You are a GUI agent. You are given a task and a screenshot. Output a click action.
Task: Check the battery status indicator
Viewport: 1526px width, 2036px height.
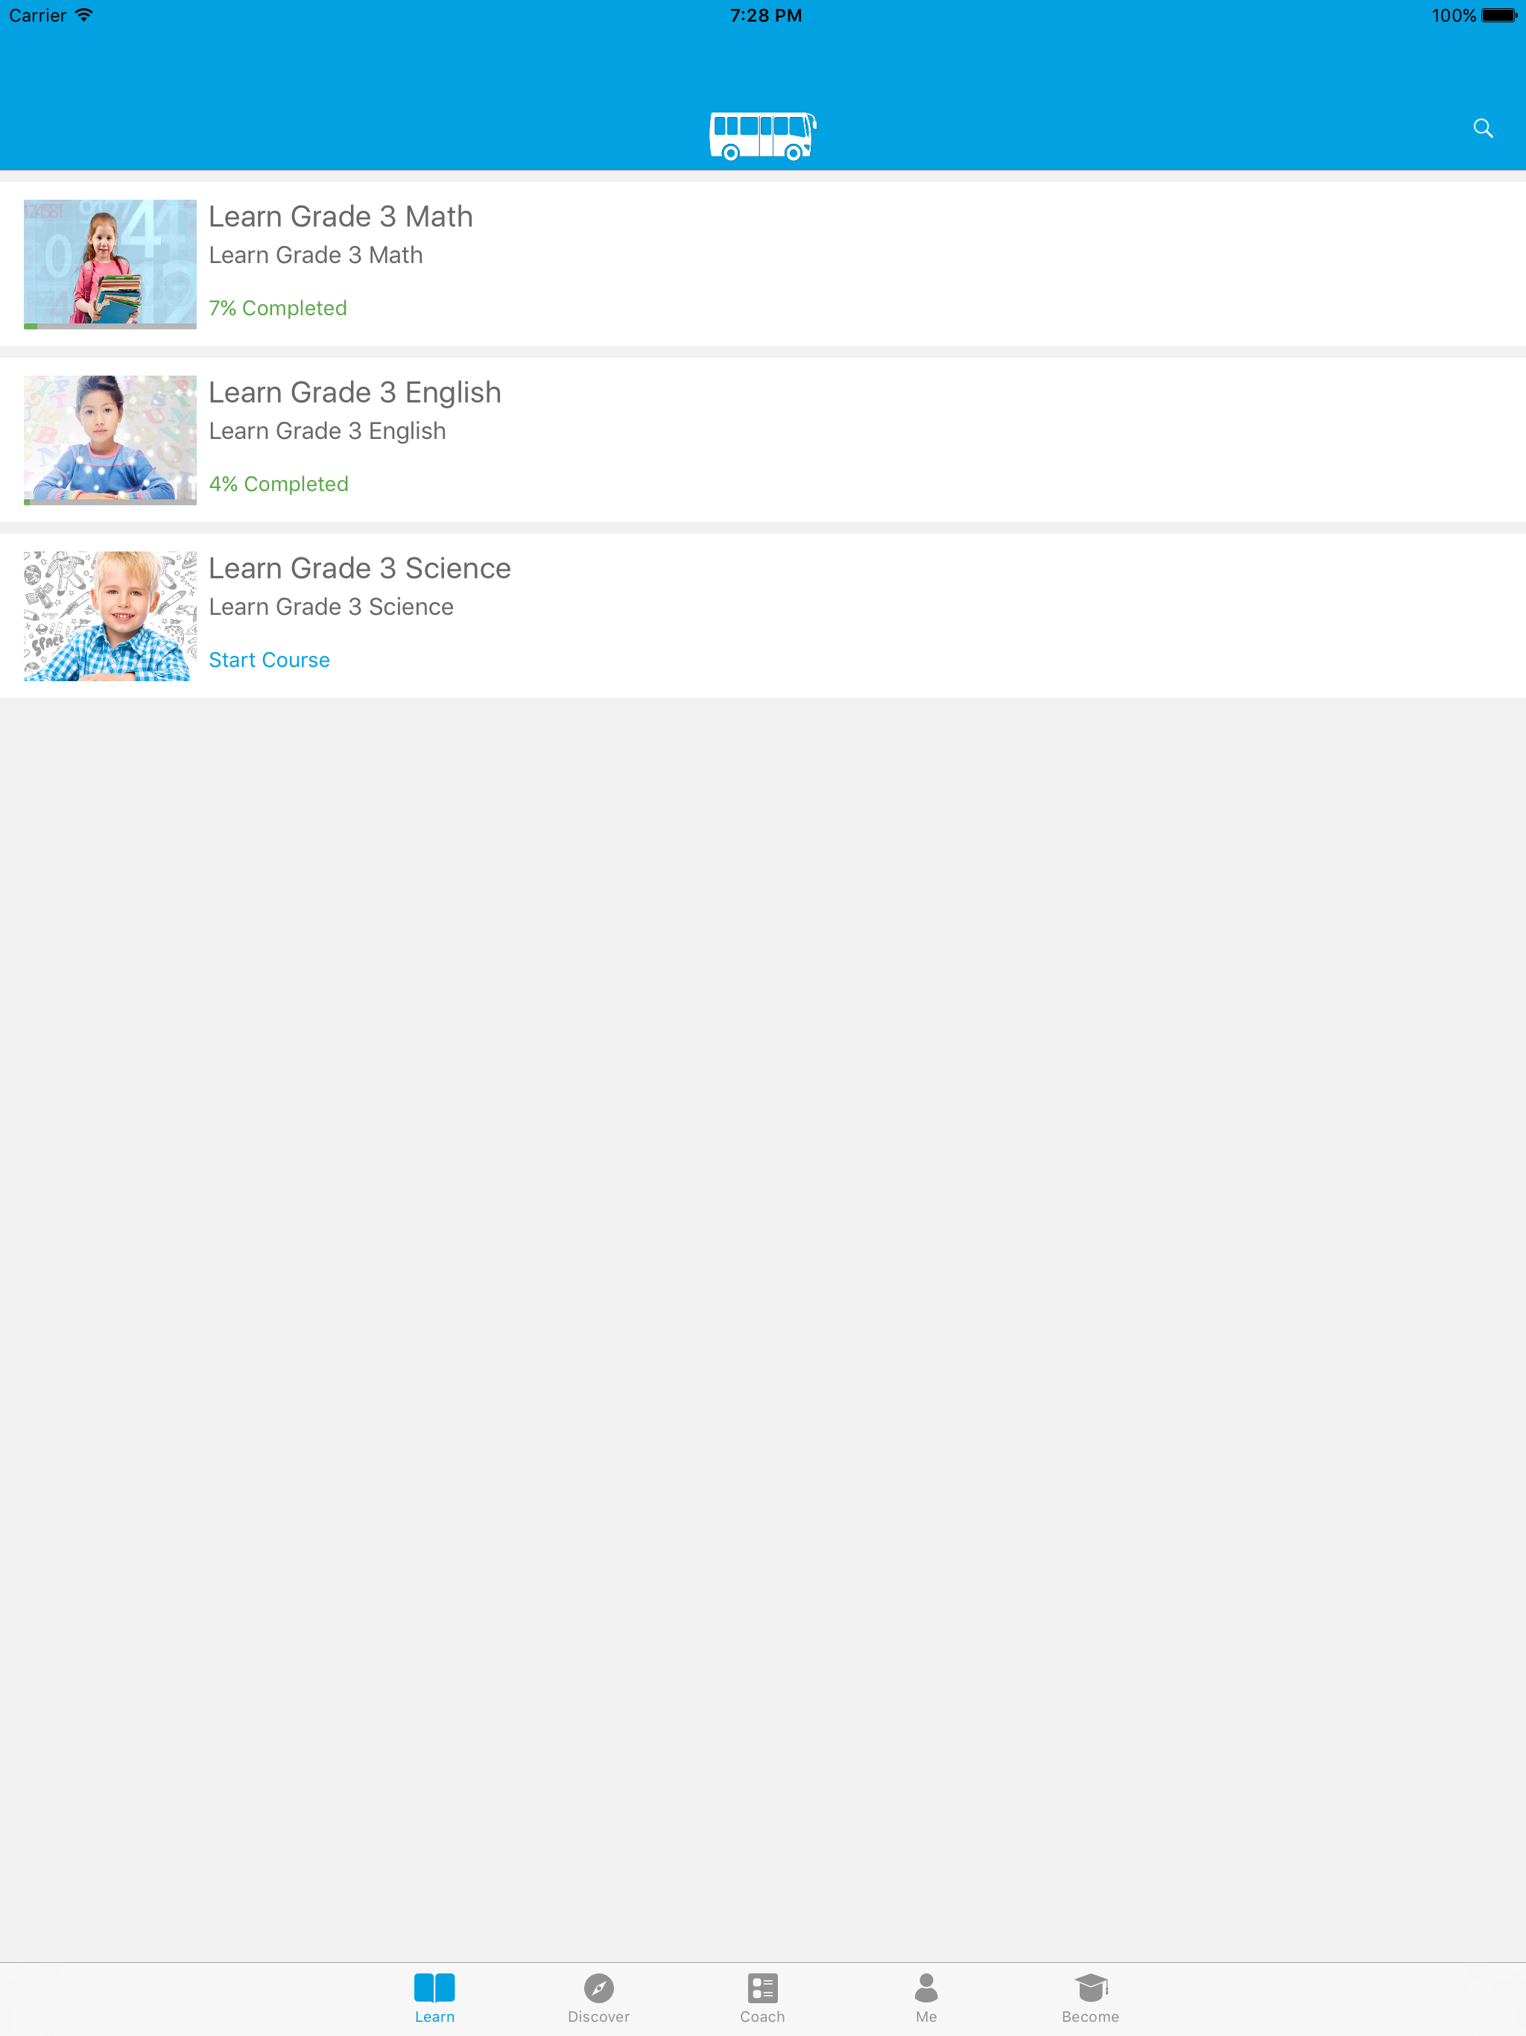coord(1498,16)
